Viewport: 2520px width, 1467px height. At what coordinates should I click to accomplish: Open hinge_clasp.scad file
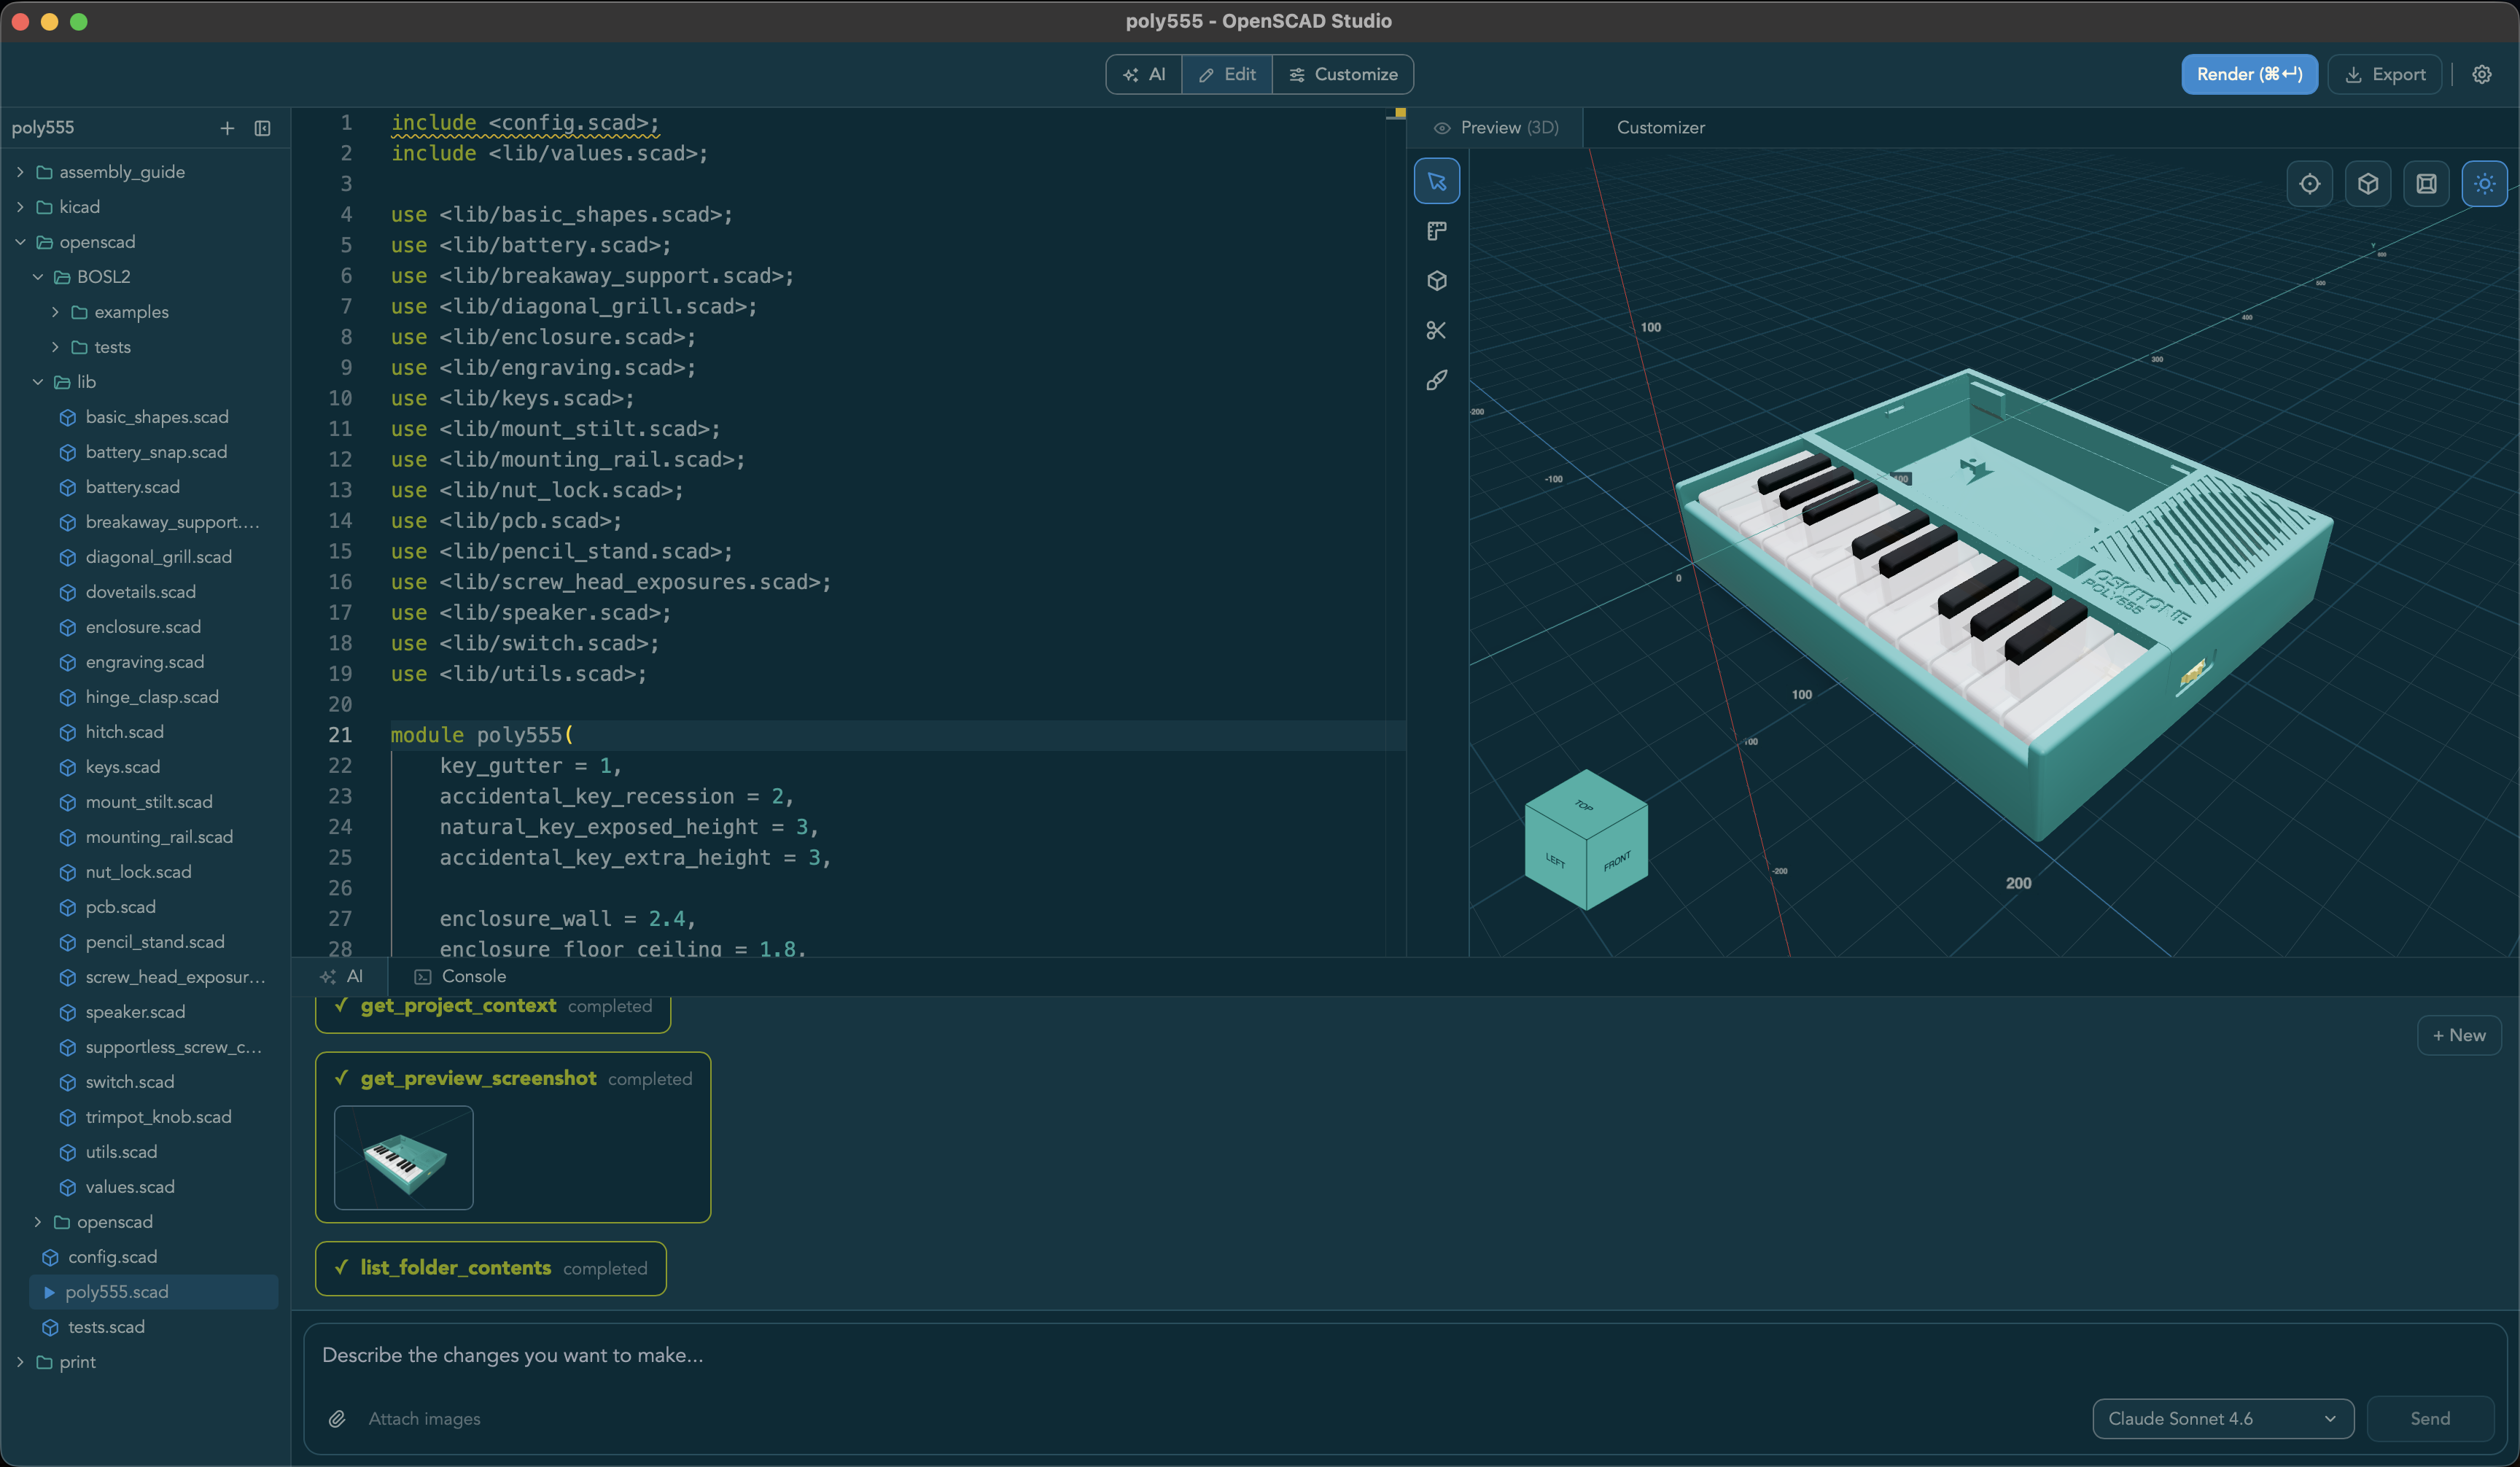pos(152,697)
